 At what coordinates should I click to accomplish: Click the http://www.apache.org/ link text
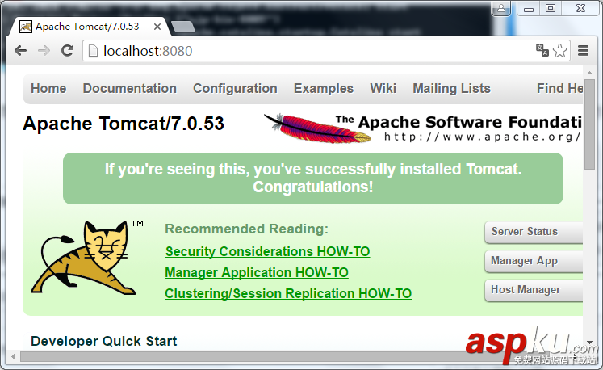tap(482, 137)
